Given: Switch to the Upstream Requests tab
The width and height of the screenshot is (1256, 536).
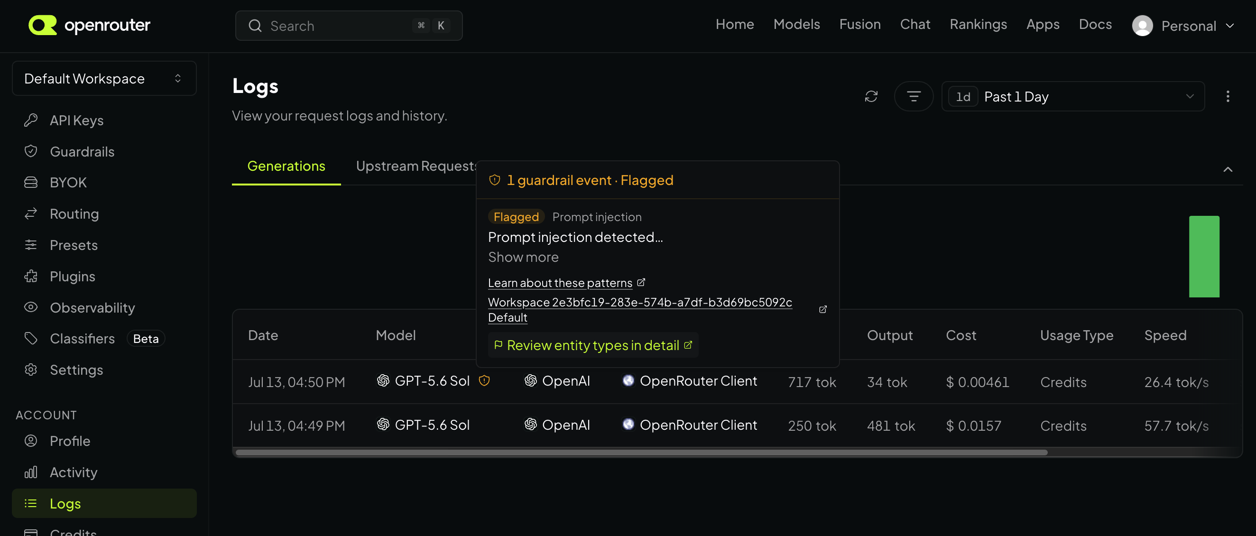Looking at the screenshot, I should point(416,166).
